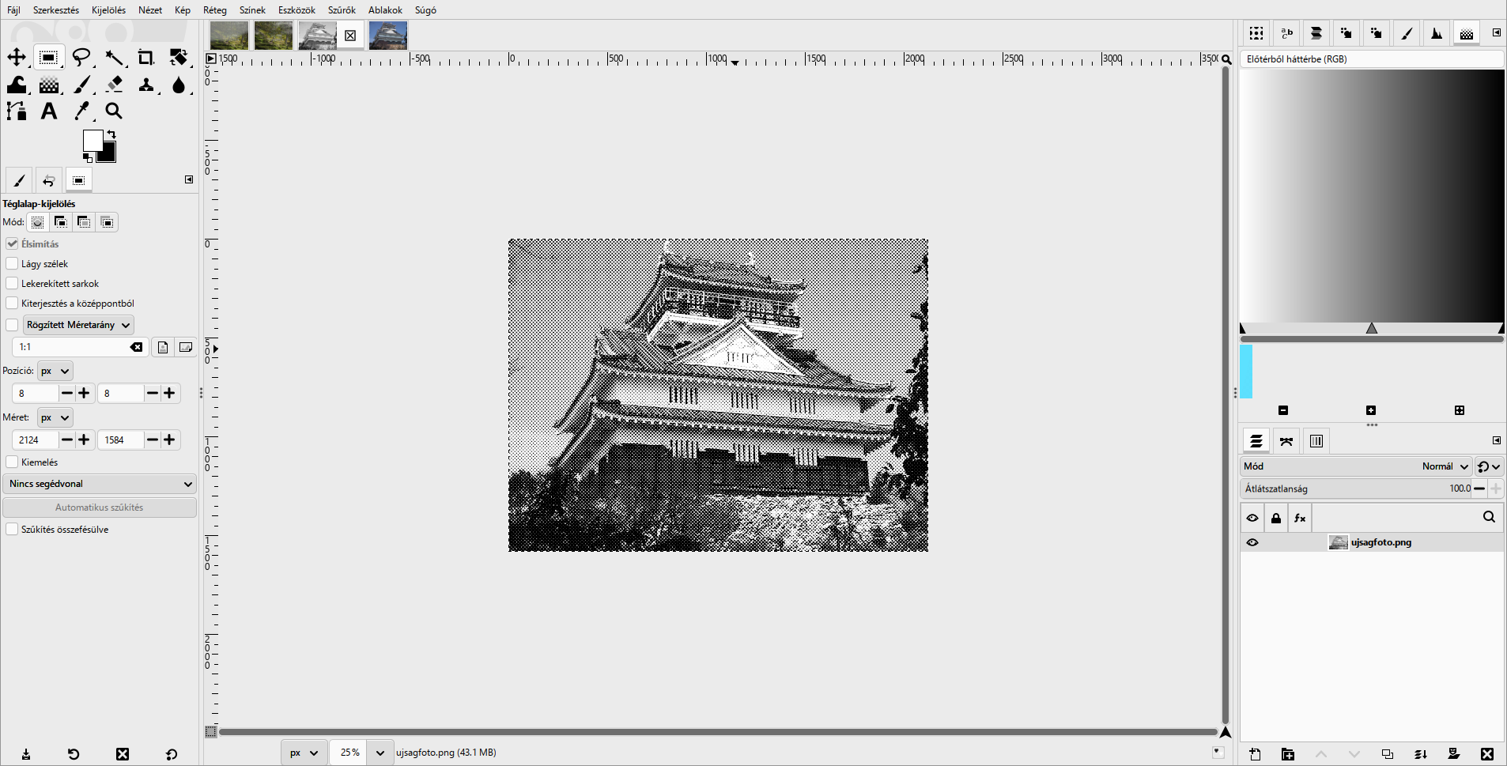1507x766 pixels.
Task: Enable Kiemelés checkbox
Action: (12, 462)
